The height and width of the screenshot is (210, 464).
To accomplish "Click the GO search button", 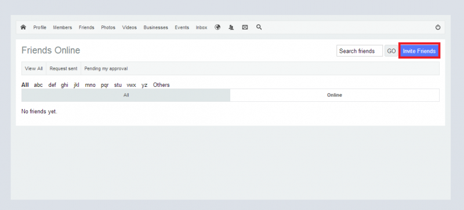I will pos(391,51).
